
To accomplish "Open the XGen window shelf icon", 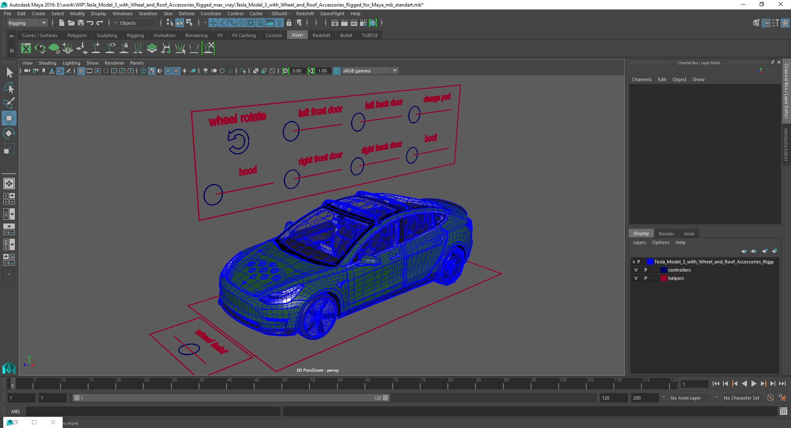I will [26, 49].
